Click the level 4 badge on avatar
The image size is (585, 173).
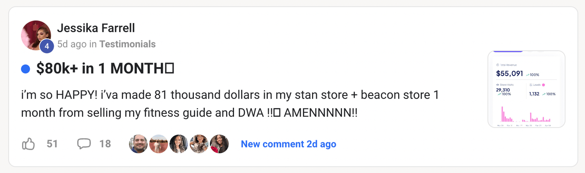(47, 47)
